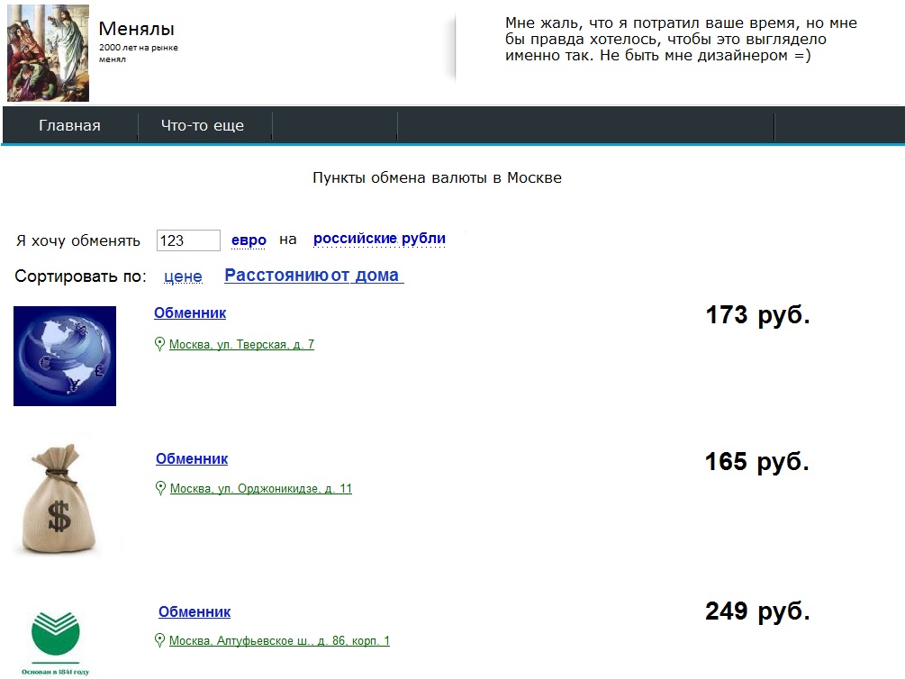The height and width of the screenshot is (679, 905).
Task: Click map pin next to Тверская address
Action: 160,344
